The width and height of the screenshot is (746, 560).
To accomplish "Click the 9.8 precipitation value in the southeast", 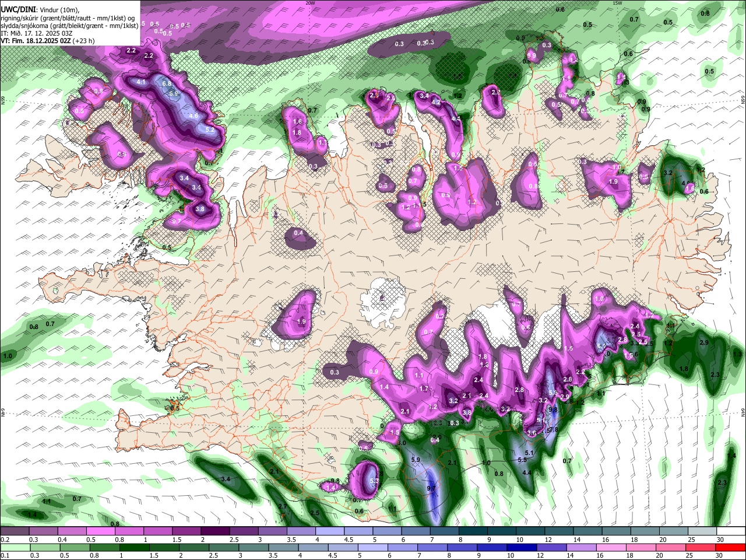I will pyautogui.click(x=553, y=409).
